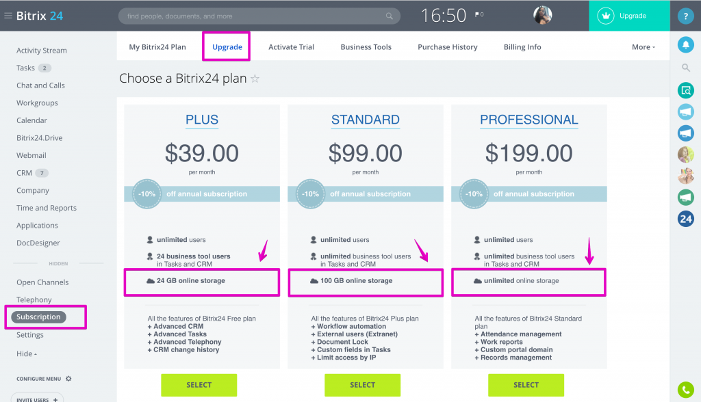The image size is (701, 402).
Task: Click the green phone call icon
Action: pos(685,390)
